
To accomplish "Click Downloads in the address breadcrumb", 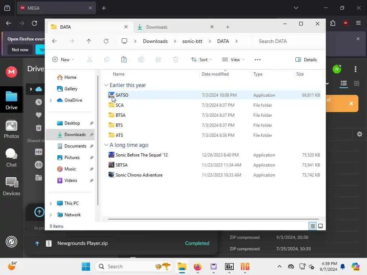I will 155,41.
